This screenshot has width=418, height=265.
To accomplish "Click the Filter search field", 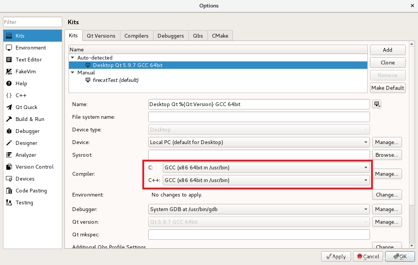I will pos(32,22).
